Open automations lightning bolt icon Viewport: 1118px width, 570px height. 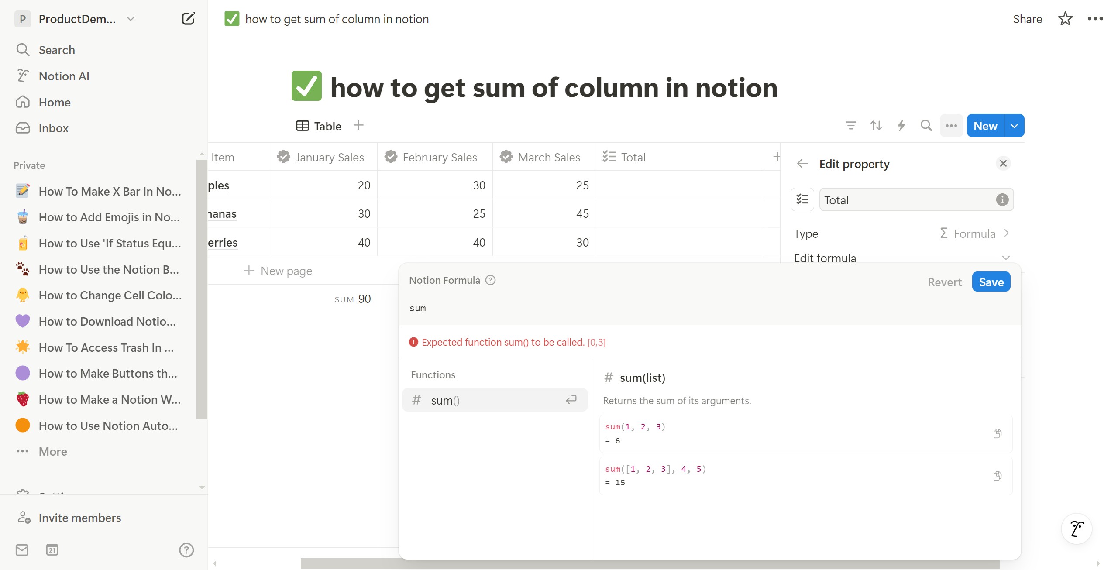901,126
